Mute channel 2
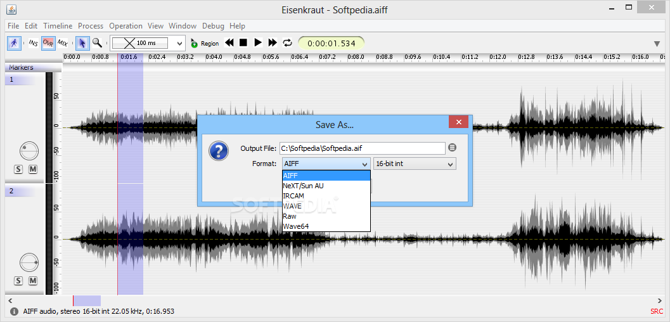 33,281
